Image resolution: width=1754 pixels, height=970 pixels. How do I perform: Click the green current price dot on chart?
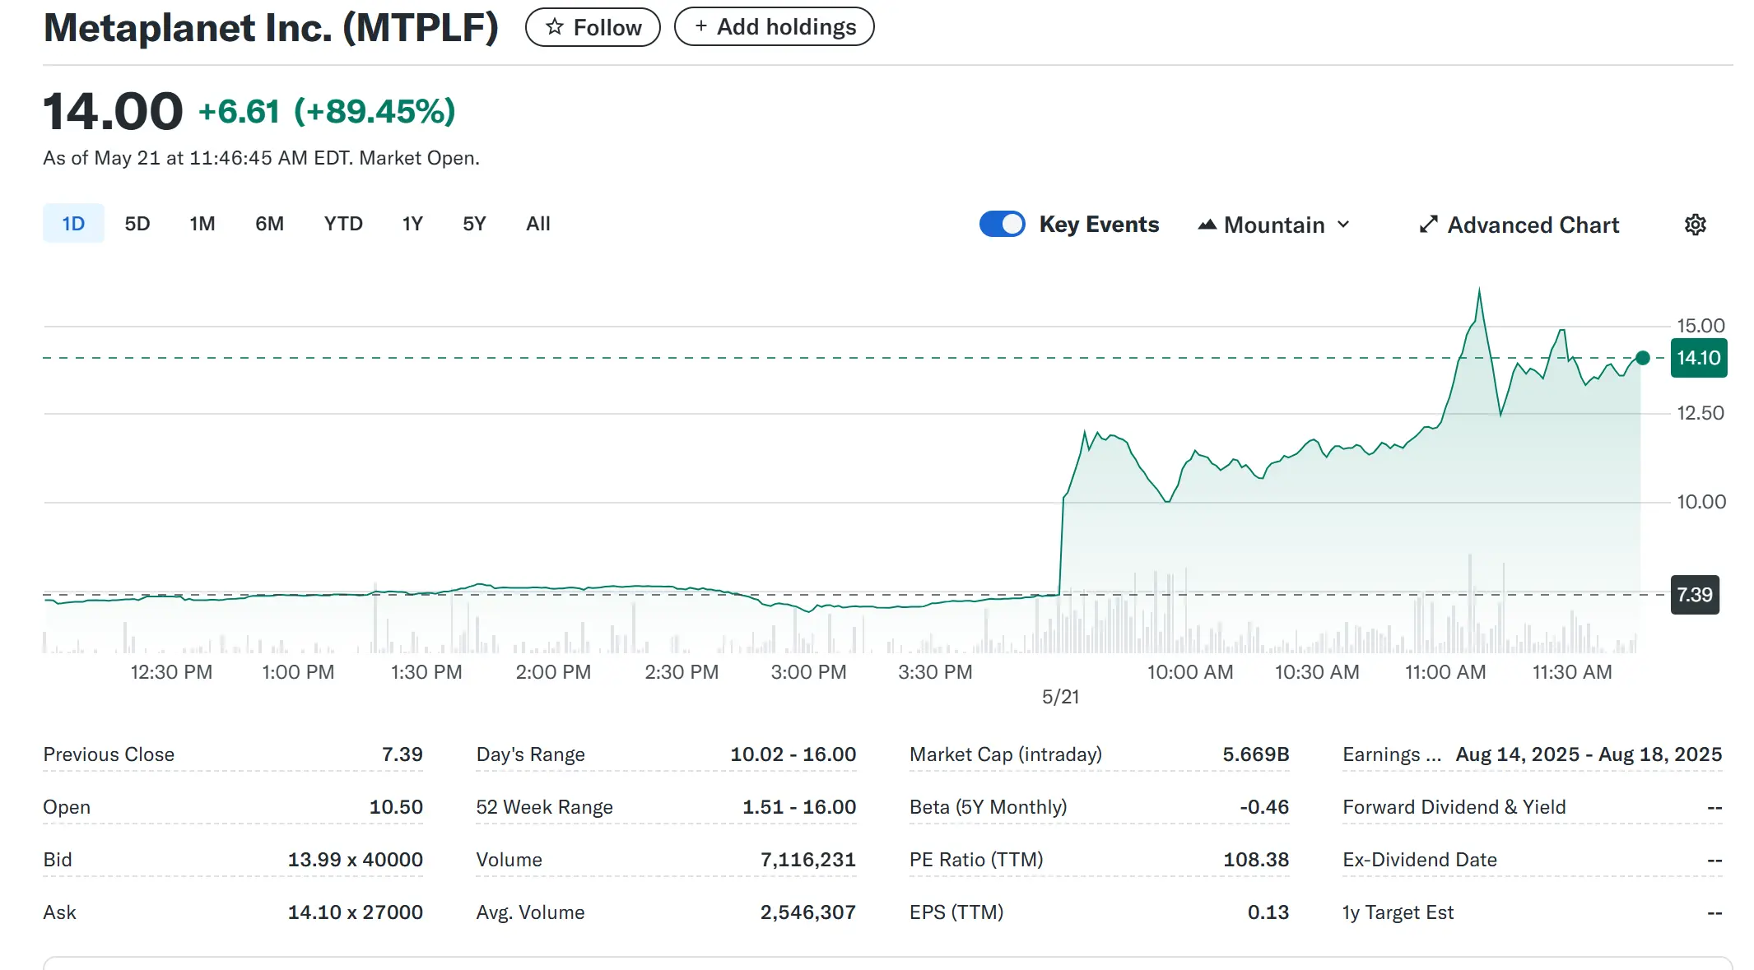[1642, 358]
